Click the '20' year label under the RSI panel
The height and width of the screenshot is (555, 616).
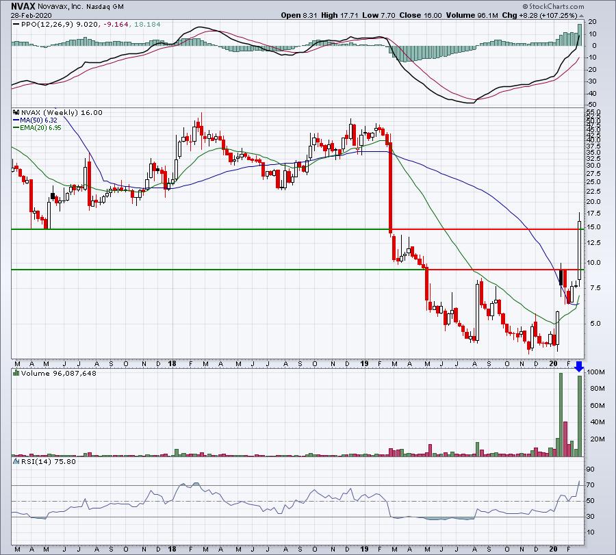[554, 549]
